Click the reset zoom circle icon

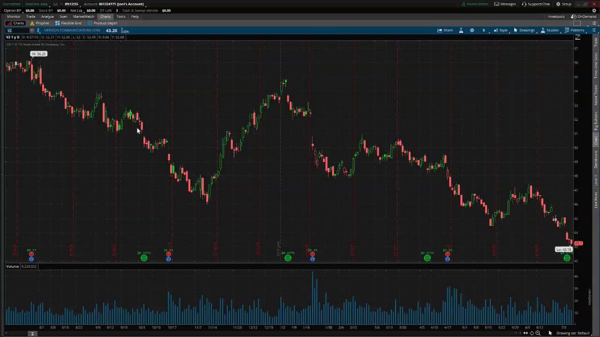[x=532, y=333]
